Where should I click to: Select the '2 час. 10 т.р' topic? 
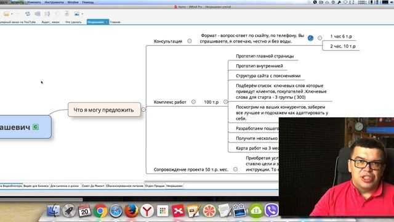click(343, 46)
